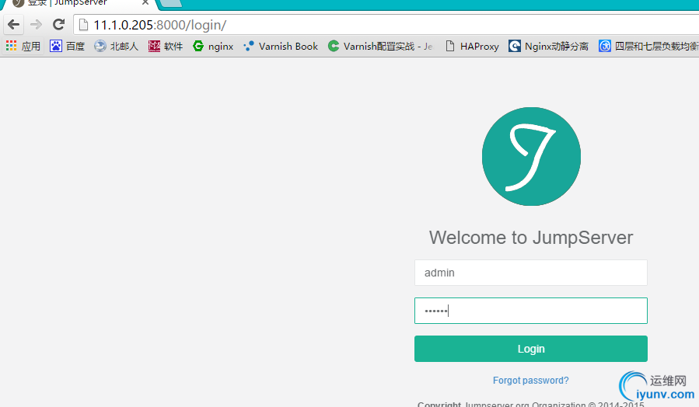The height and width of the screenshot is (407, 699).
Task: Open the Forgot password? link
Action: click(x=530, y=381)
